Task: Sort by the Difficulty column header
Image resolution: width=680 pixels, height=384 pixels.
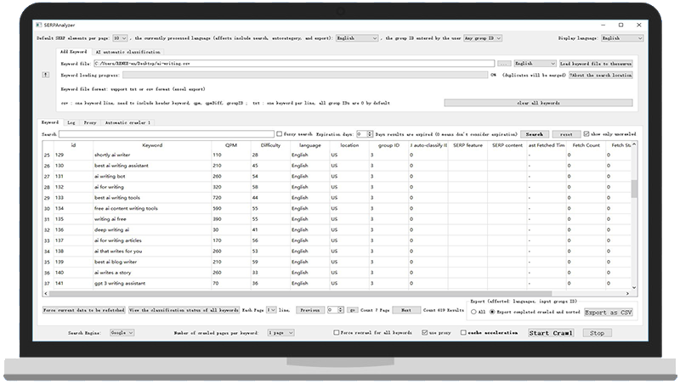Action: (270, 145)
